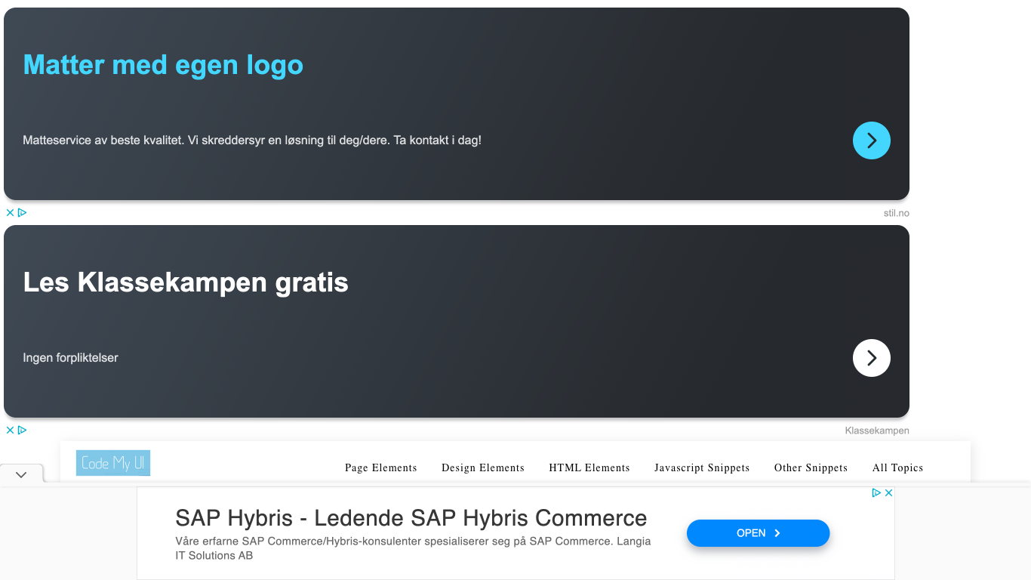Open the Les Klassekampen gratis headline
Viewport: 1031px width, 580px height.
186,282
